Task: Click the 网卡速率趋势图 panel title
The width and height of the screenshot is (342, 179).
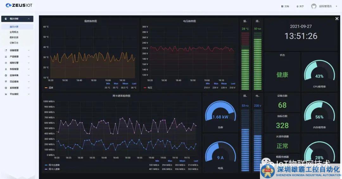Action: click(x=121, y=96)
